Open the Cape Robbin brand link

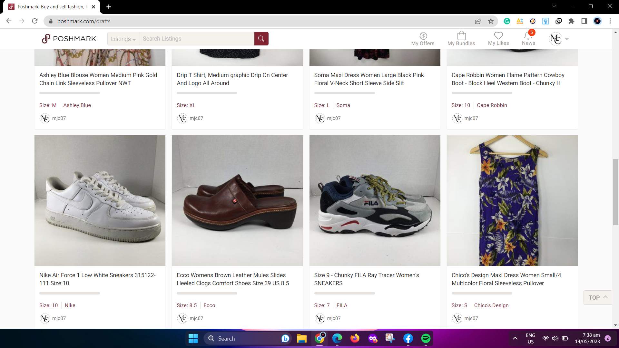[492, 105]
